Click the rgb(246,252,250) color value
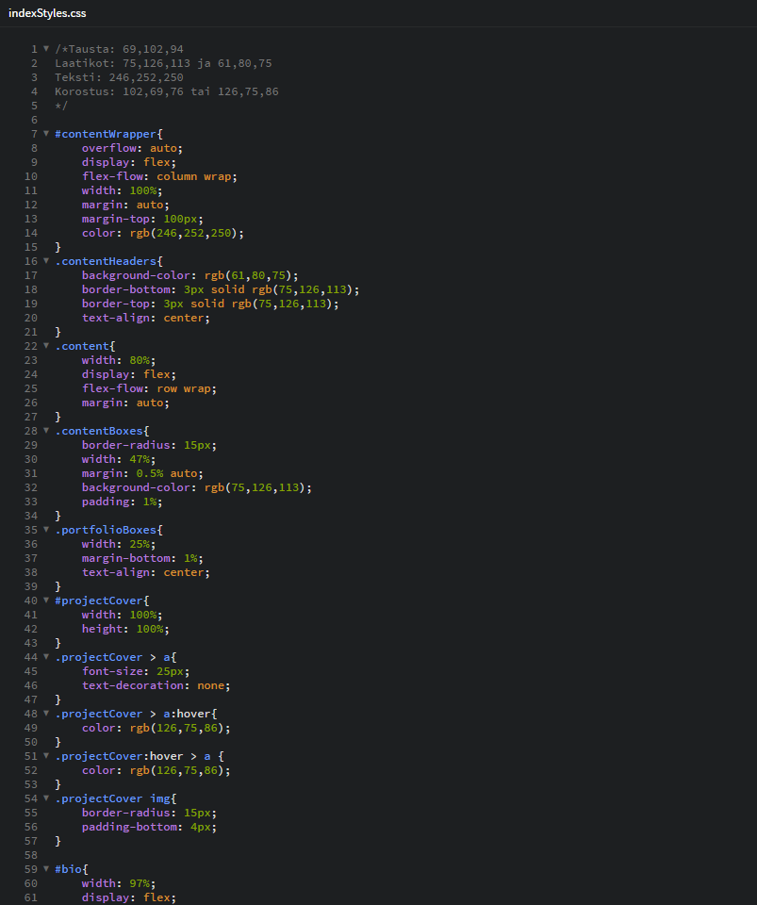The width and height of the screenshot is (757, 905). [x=184, y=233]
